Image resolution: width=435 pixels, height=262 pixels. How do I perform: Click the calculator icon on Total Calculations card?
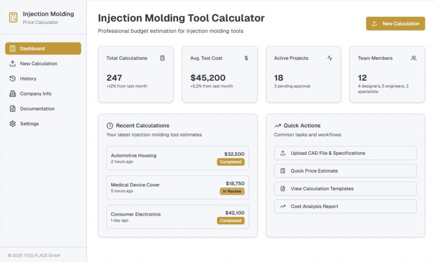click(x=162, y=58)
